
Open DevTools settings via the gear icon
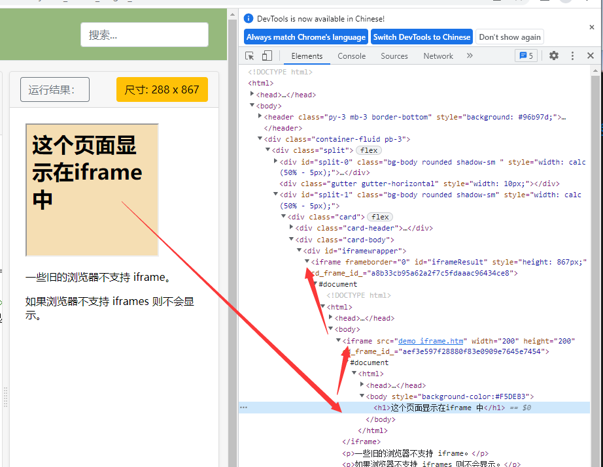click(554, 56)
